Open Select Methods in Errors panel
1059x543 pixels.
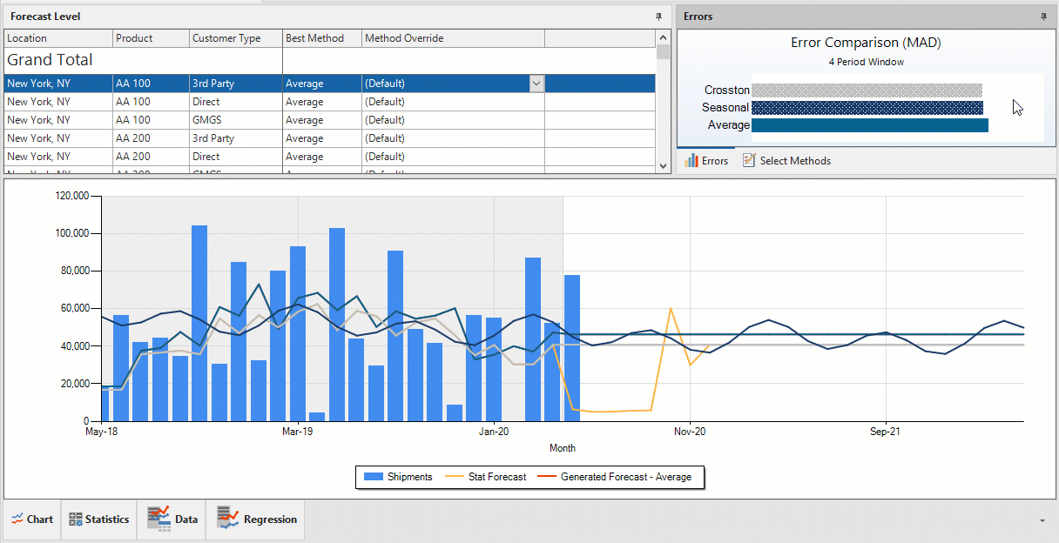point(786,161)
